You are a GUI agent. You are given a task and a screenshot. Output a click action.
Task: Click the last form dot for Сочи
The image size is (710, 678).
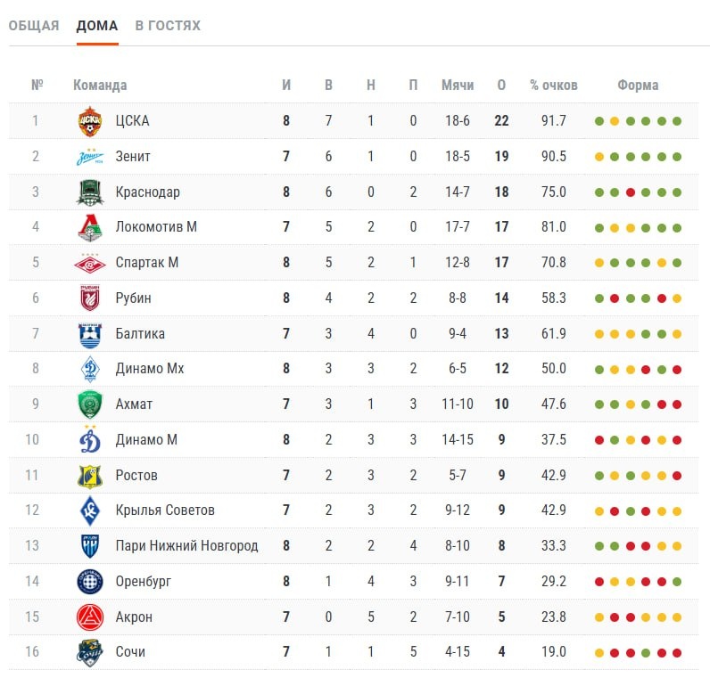pyautogui.click(x=677, y=653)
